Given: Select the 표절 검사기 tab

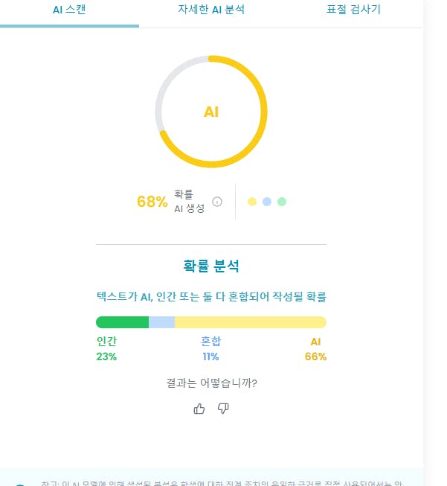Looking at the screenshot, I should (354, 10).
